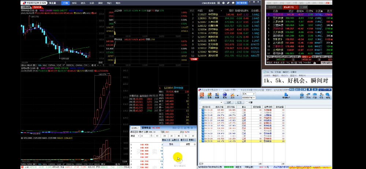Select the order row at 09:33:28
Image resolution: width=366 pixels, height=169 pixels.
[x=242, y=109]
